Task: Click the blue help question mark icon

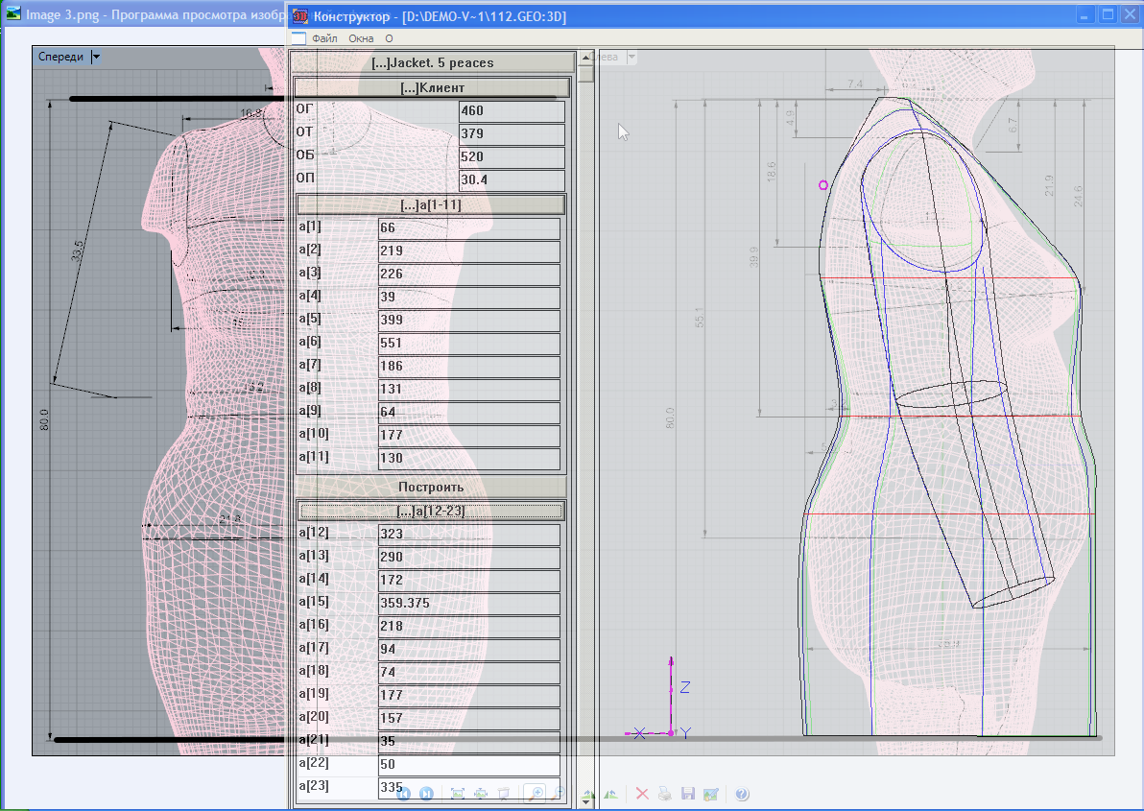Action: pyautogui.click(x=741, y=794)
